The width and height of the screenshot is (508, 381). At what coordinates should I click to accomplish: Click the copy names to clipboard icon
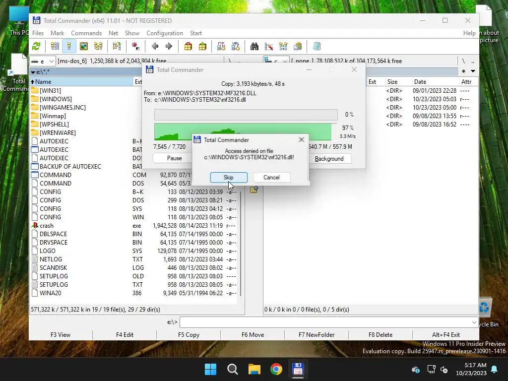[x=298, y=46]
